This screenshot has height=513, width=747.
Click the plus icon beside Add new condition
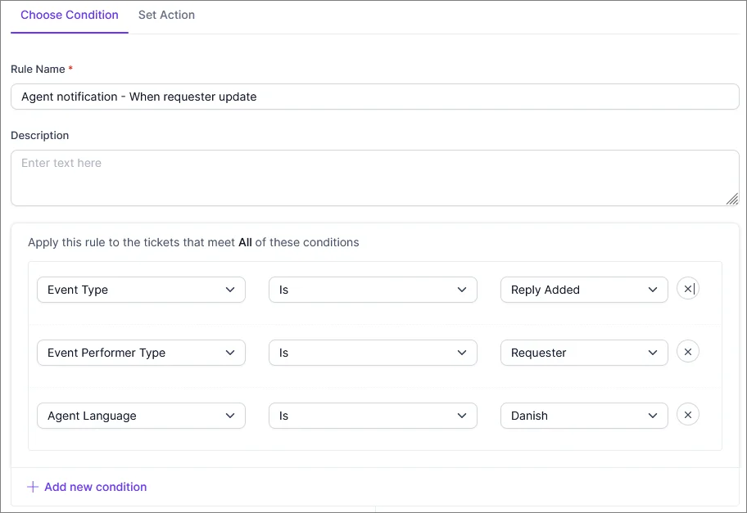[x=32, y=487]
